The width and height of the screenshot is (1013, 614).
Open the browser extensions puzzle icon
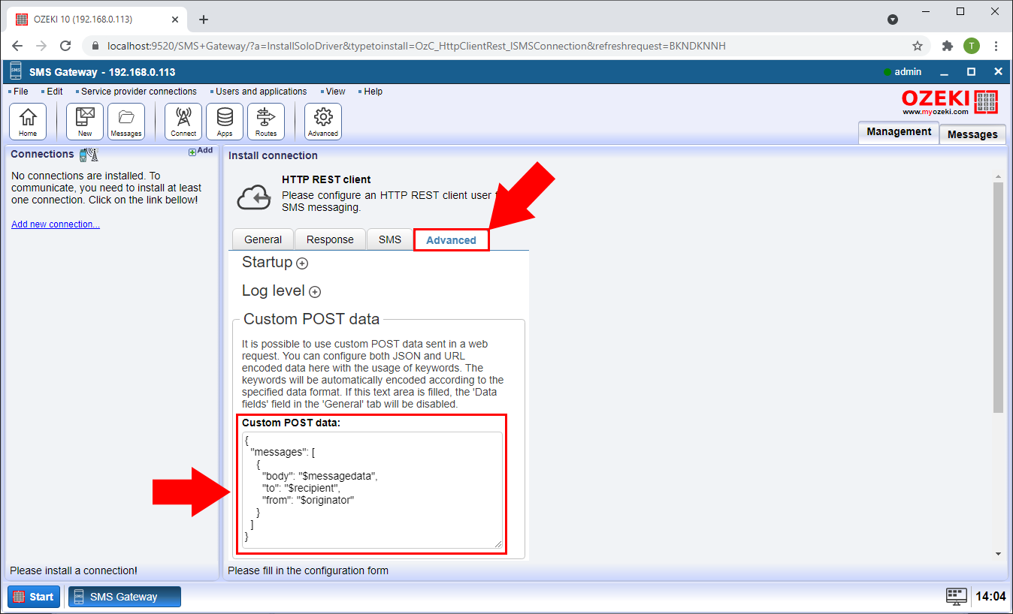[948, 46]
